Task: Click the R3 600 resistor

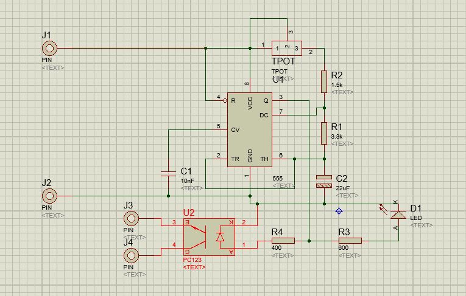Action: click(349, 241)
